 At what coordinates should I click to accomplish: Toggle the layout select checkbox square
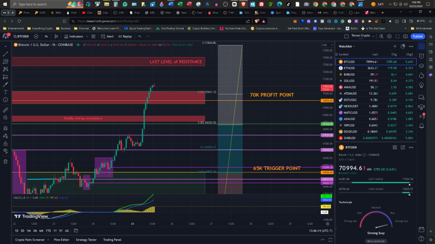[346, 36]
